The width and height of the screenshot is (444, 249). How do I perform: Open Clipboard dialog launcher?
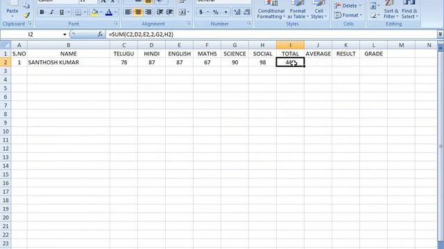pyautogui.click(x=30, y=24)
